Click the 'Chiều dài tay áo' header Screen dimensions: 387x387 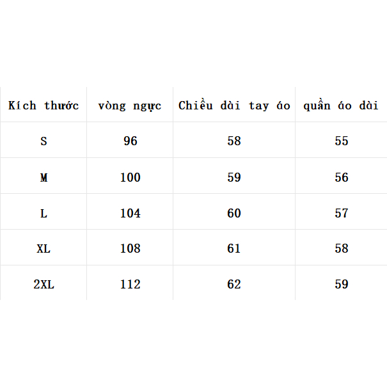pyautogui.click(x=234, y=106)
